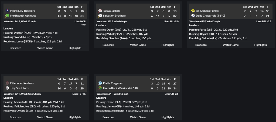
Task: Open Boxscore for Travelers vs Athletics game
Action: 15,48
